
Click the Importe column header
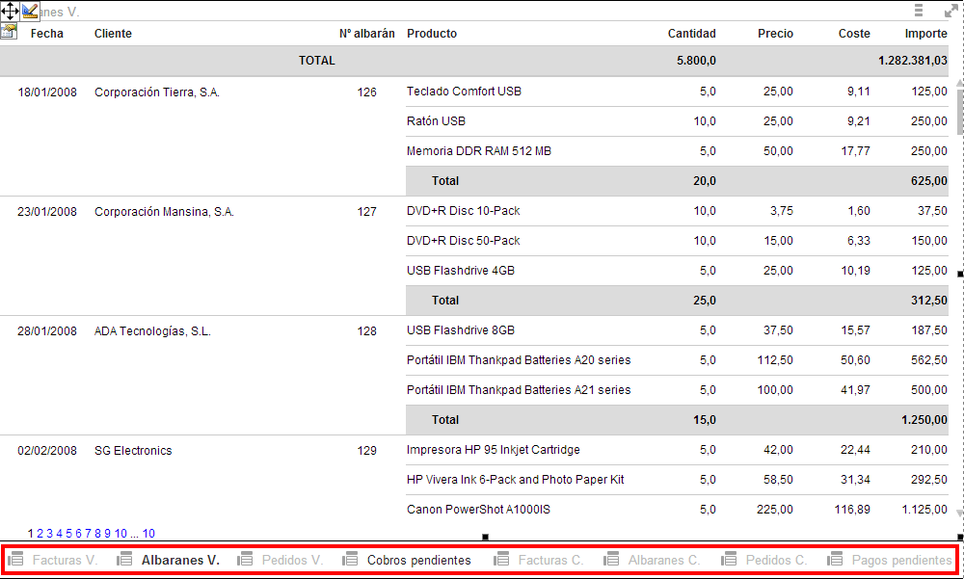[x=925, y=34]
